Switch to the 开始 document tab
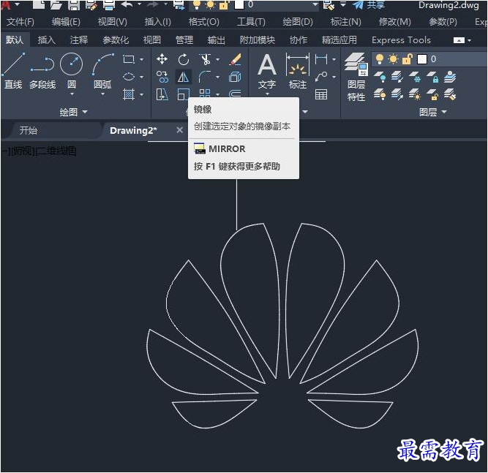The width and height of the screenshot is (488, 473). [x=29, y=130]
